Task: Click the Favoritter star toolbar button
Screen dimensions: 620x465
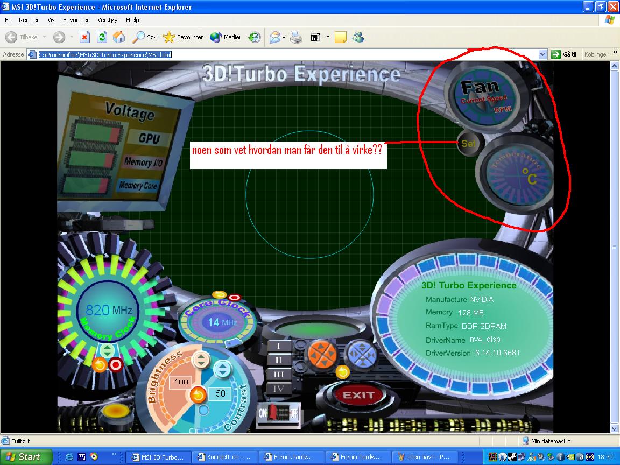Action: click(182, 37)
